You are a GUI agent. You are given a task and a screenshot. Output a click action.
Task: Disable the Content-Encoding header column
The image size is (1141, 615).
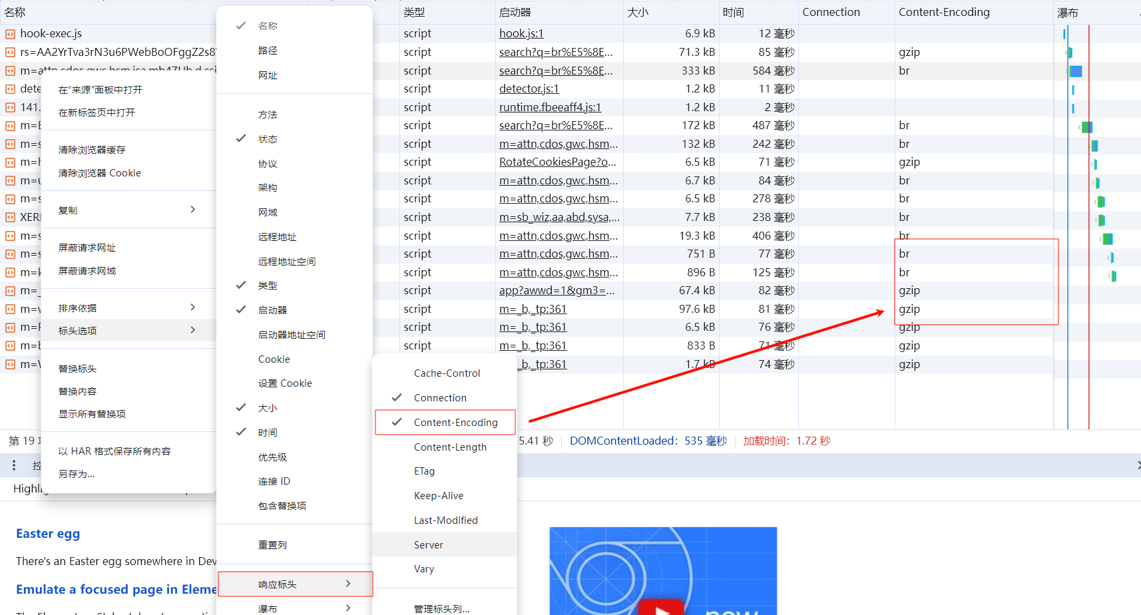click(455, 423)
